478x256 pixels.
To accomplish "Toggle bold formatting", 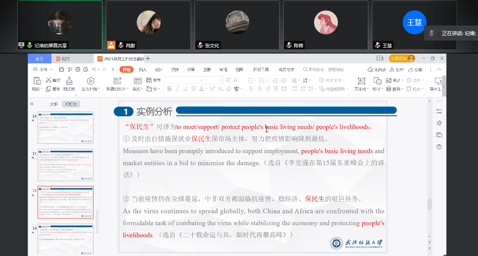I will tap(169, 89).
